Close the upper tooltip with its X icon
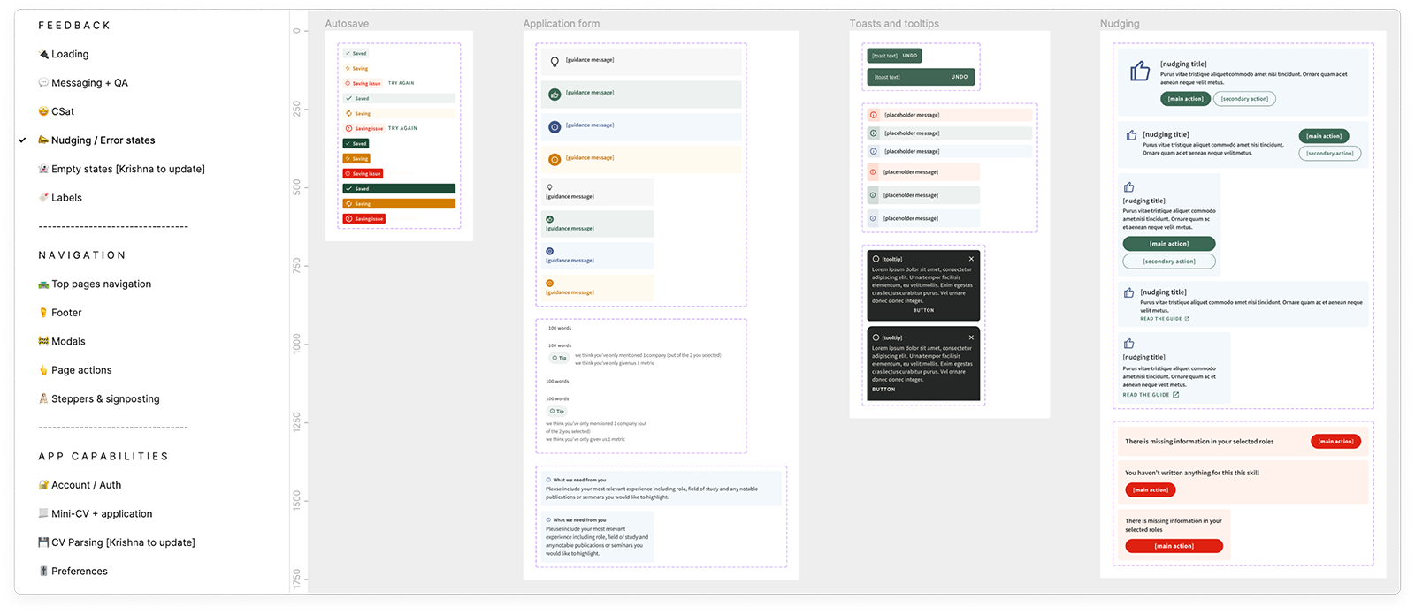1415x614 pixels. coord(971,259)
